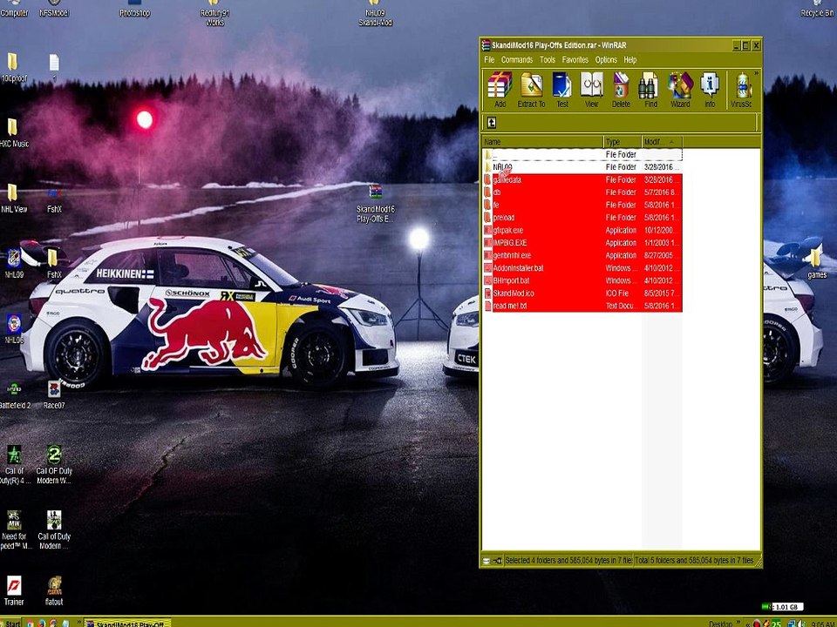Click the WinRAR title bar books icon
This screenshot has height=627, width=837.
click(x=486, y=45)
